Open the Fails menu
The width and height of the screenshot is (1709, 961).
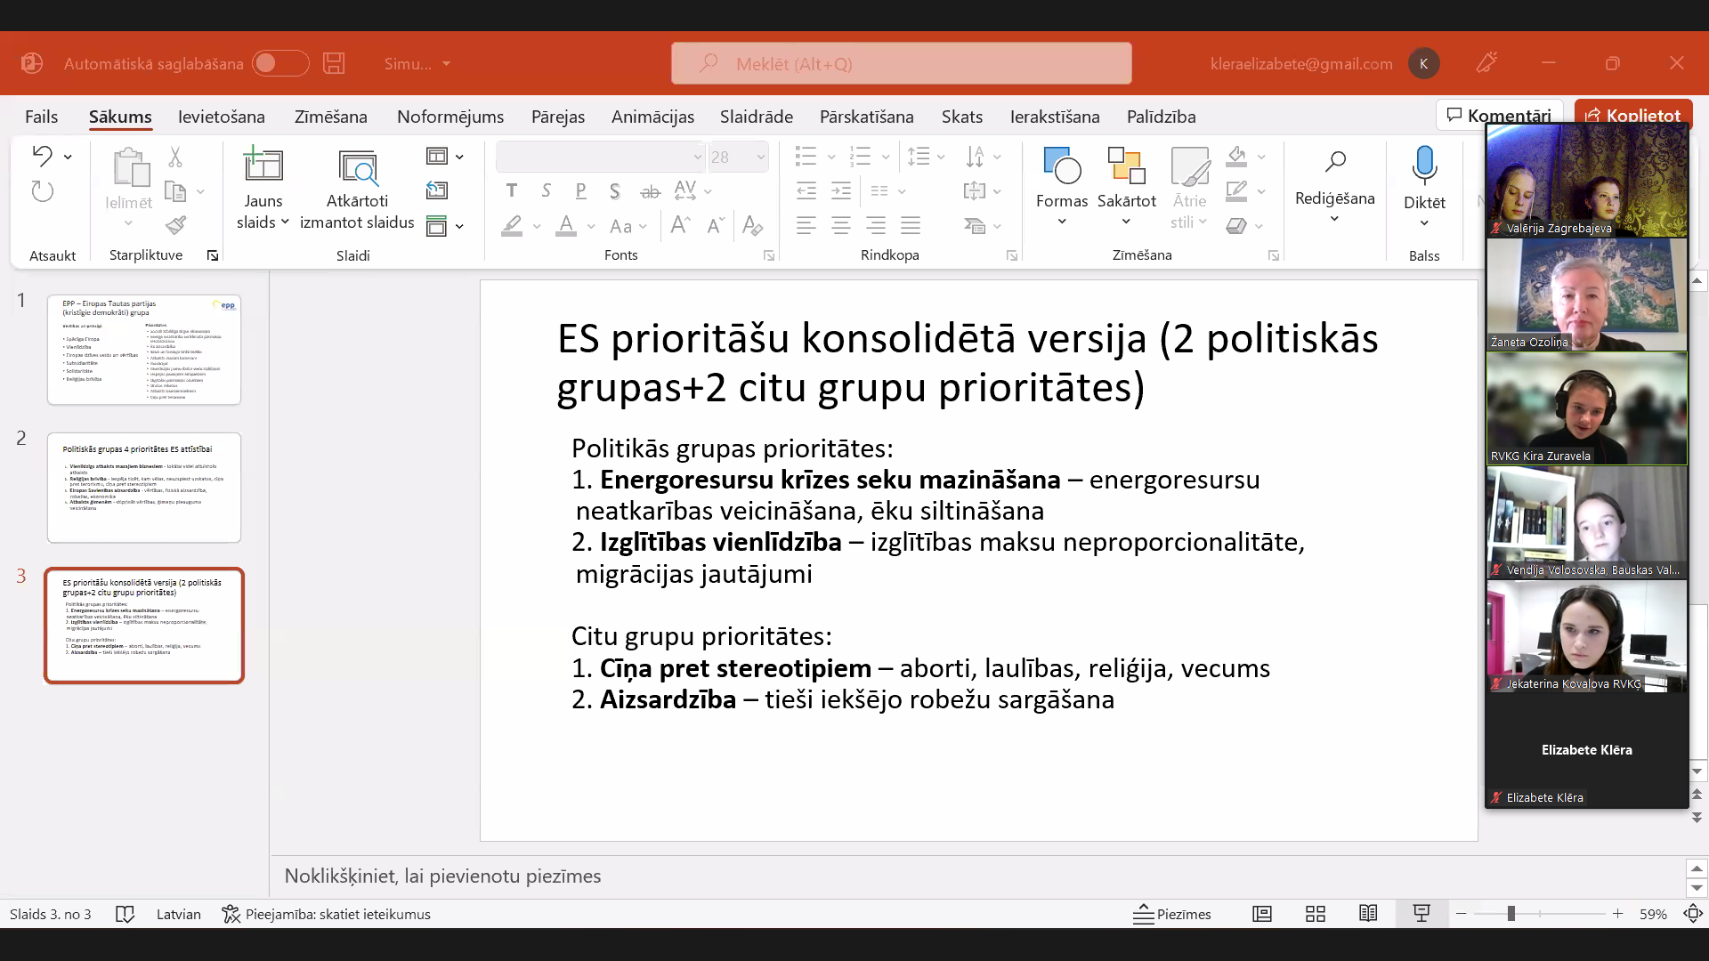coord(41,117)
